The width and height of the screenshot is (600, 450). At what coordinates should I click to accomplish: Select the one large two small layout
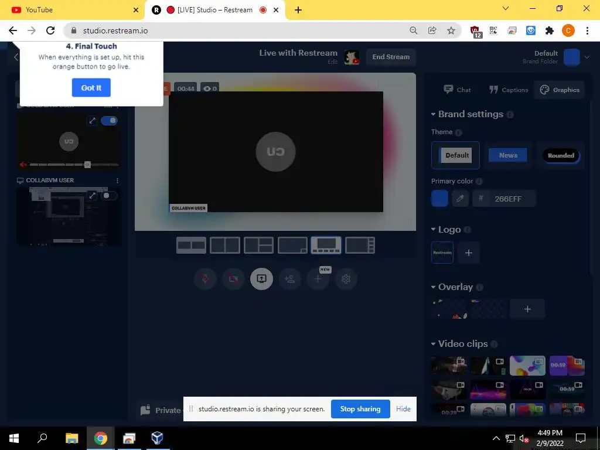tap(258, 246)
